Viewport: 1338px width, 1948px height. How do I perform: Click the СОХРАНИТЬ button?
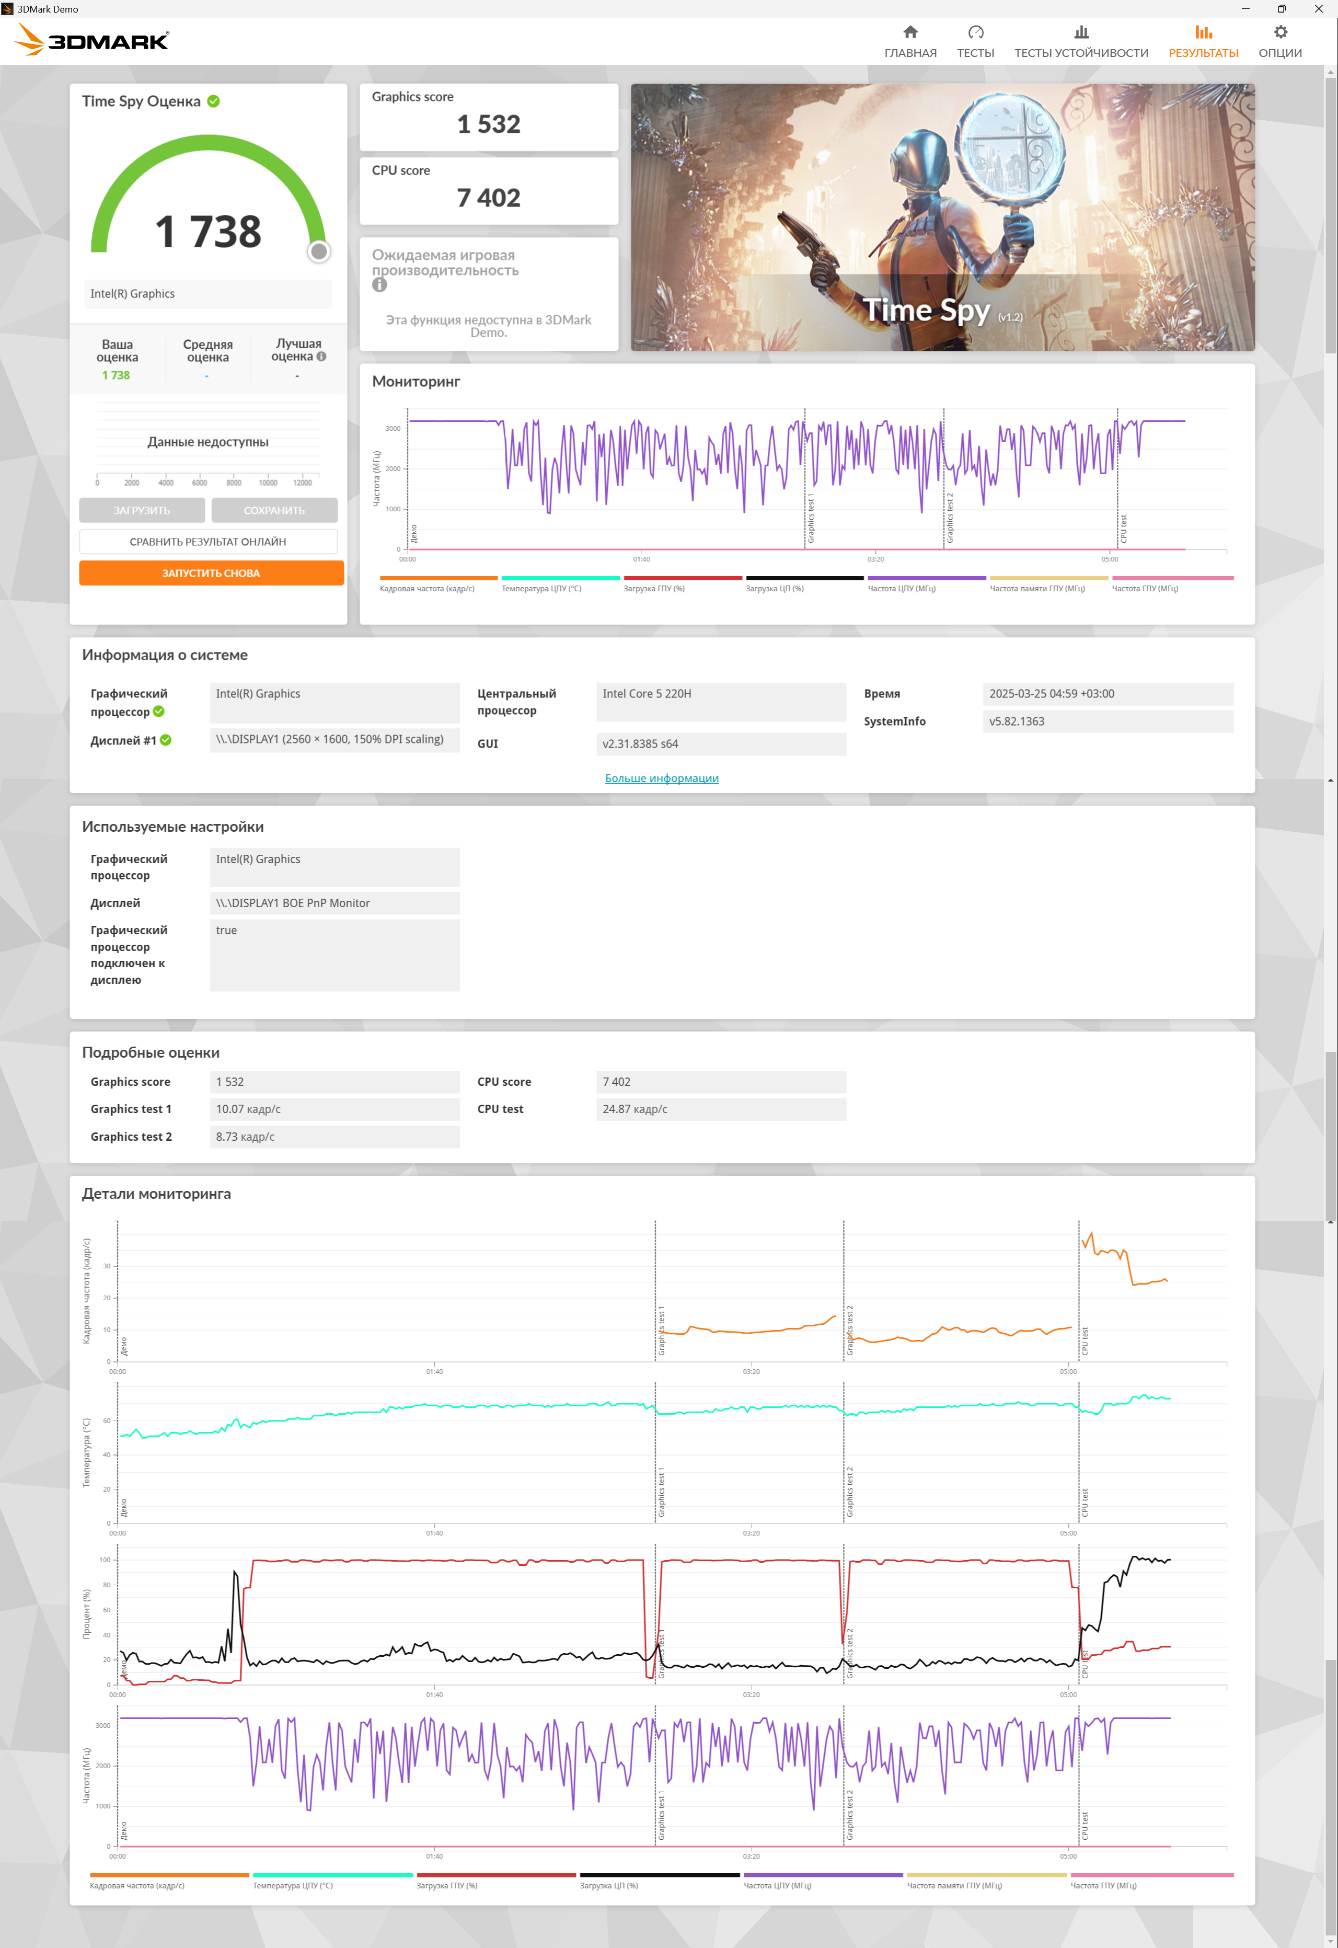click(x=274, y=510)
